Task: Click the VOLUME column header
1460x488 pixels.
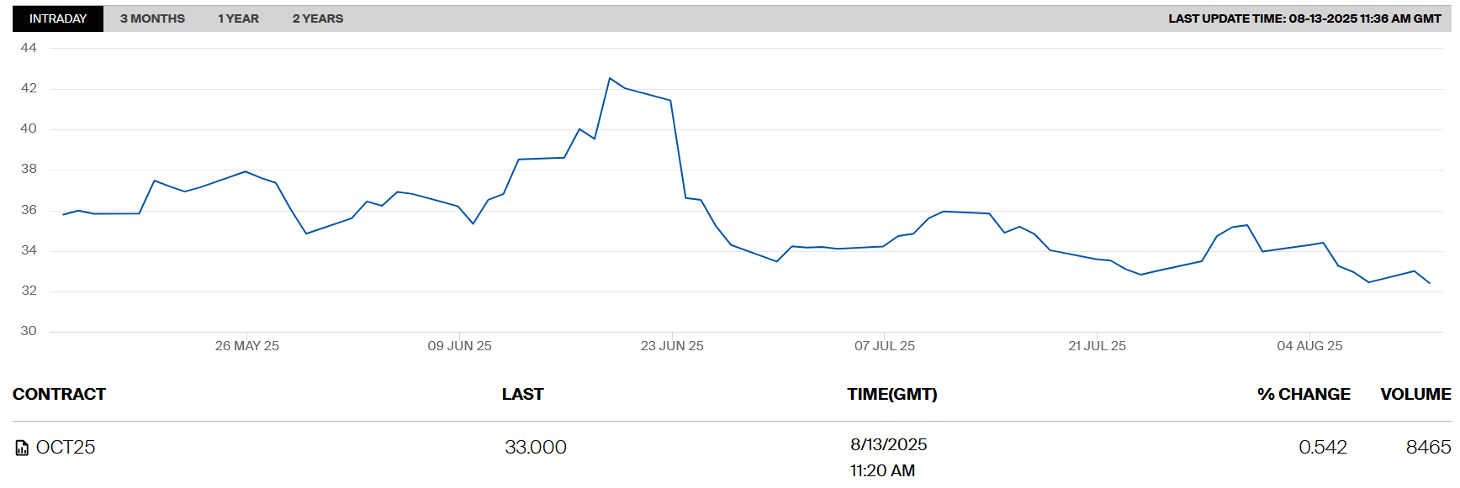Action: 1415,394
